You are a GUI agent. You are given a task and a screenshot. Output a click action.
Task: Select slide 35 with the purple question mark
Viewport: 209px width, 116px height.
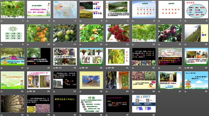tap(65, 103)
